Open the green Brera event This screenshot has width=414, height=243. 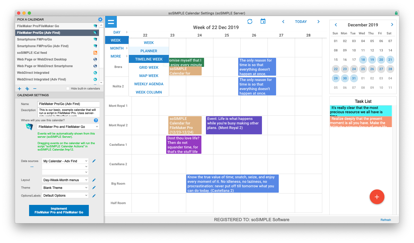click(186, 62)
